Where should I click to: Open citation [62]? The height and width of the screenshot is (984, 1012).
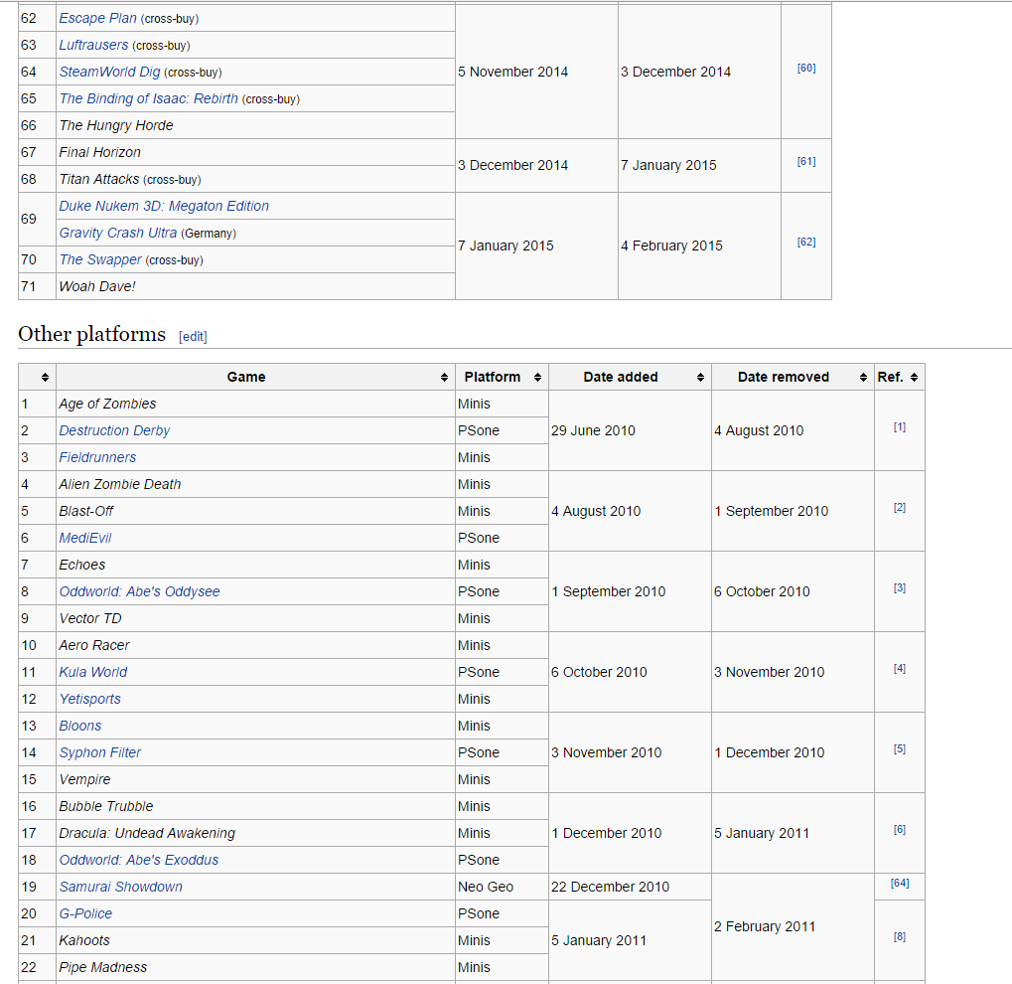(x=806, y=242)
